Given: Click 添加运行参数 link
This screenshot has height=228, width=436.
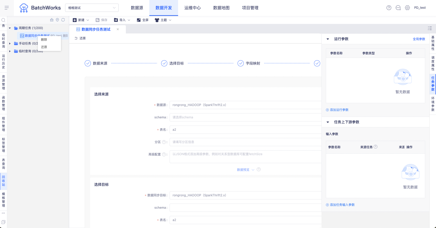Looking at the screenshot, I should [x=337, y=110].
